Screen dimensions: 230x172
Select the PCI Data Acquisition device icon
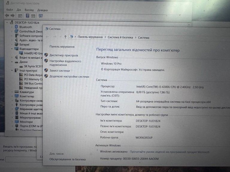(x=21, y=75)
